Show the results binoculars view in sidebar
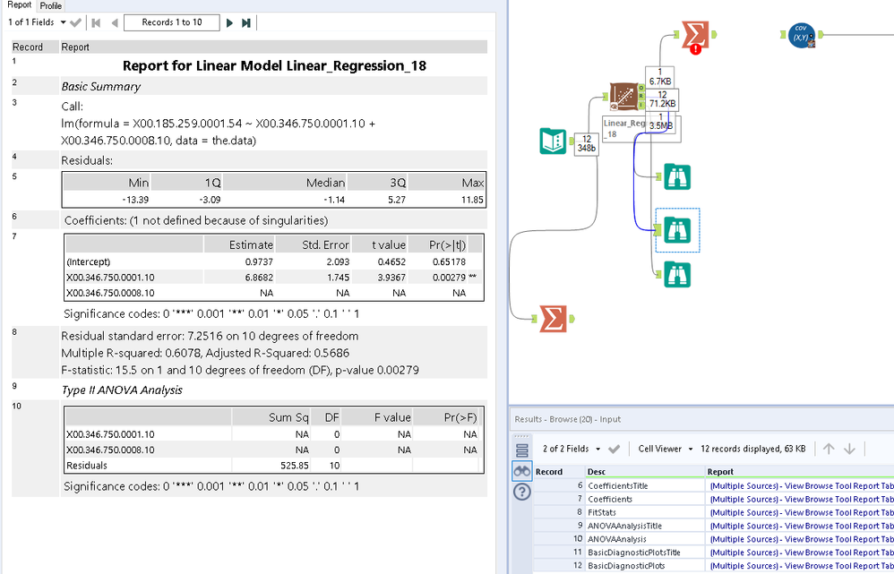Screen dimensions: 894x574 click(x=521, y=471)
